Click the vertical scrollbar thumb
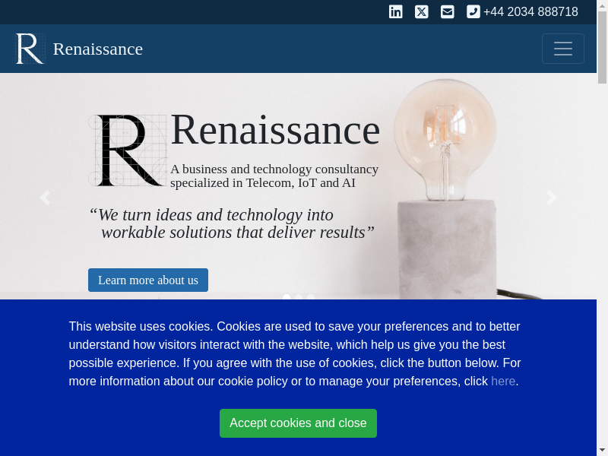Viewport: 608px width, 456px height. pos(602,46)
